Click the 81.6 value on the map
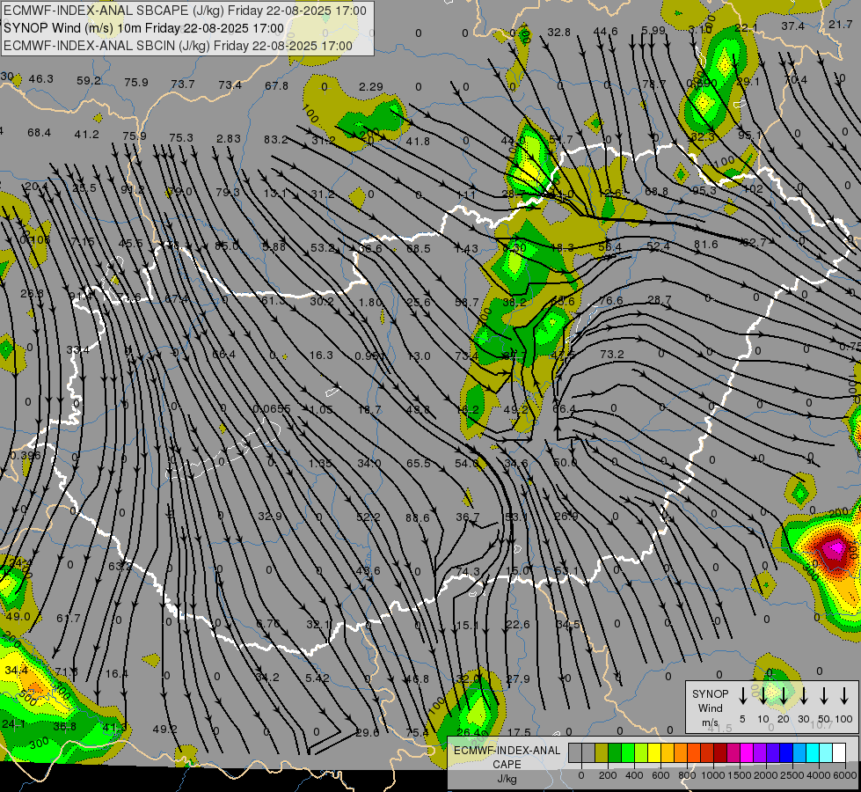This screenshot has height=792, width=861. pos(705,244)
